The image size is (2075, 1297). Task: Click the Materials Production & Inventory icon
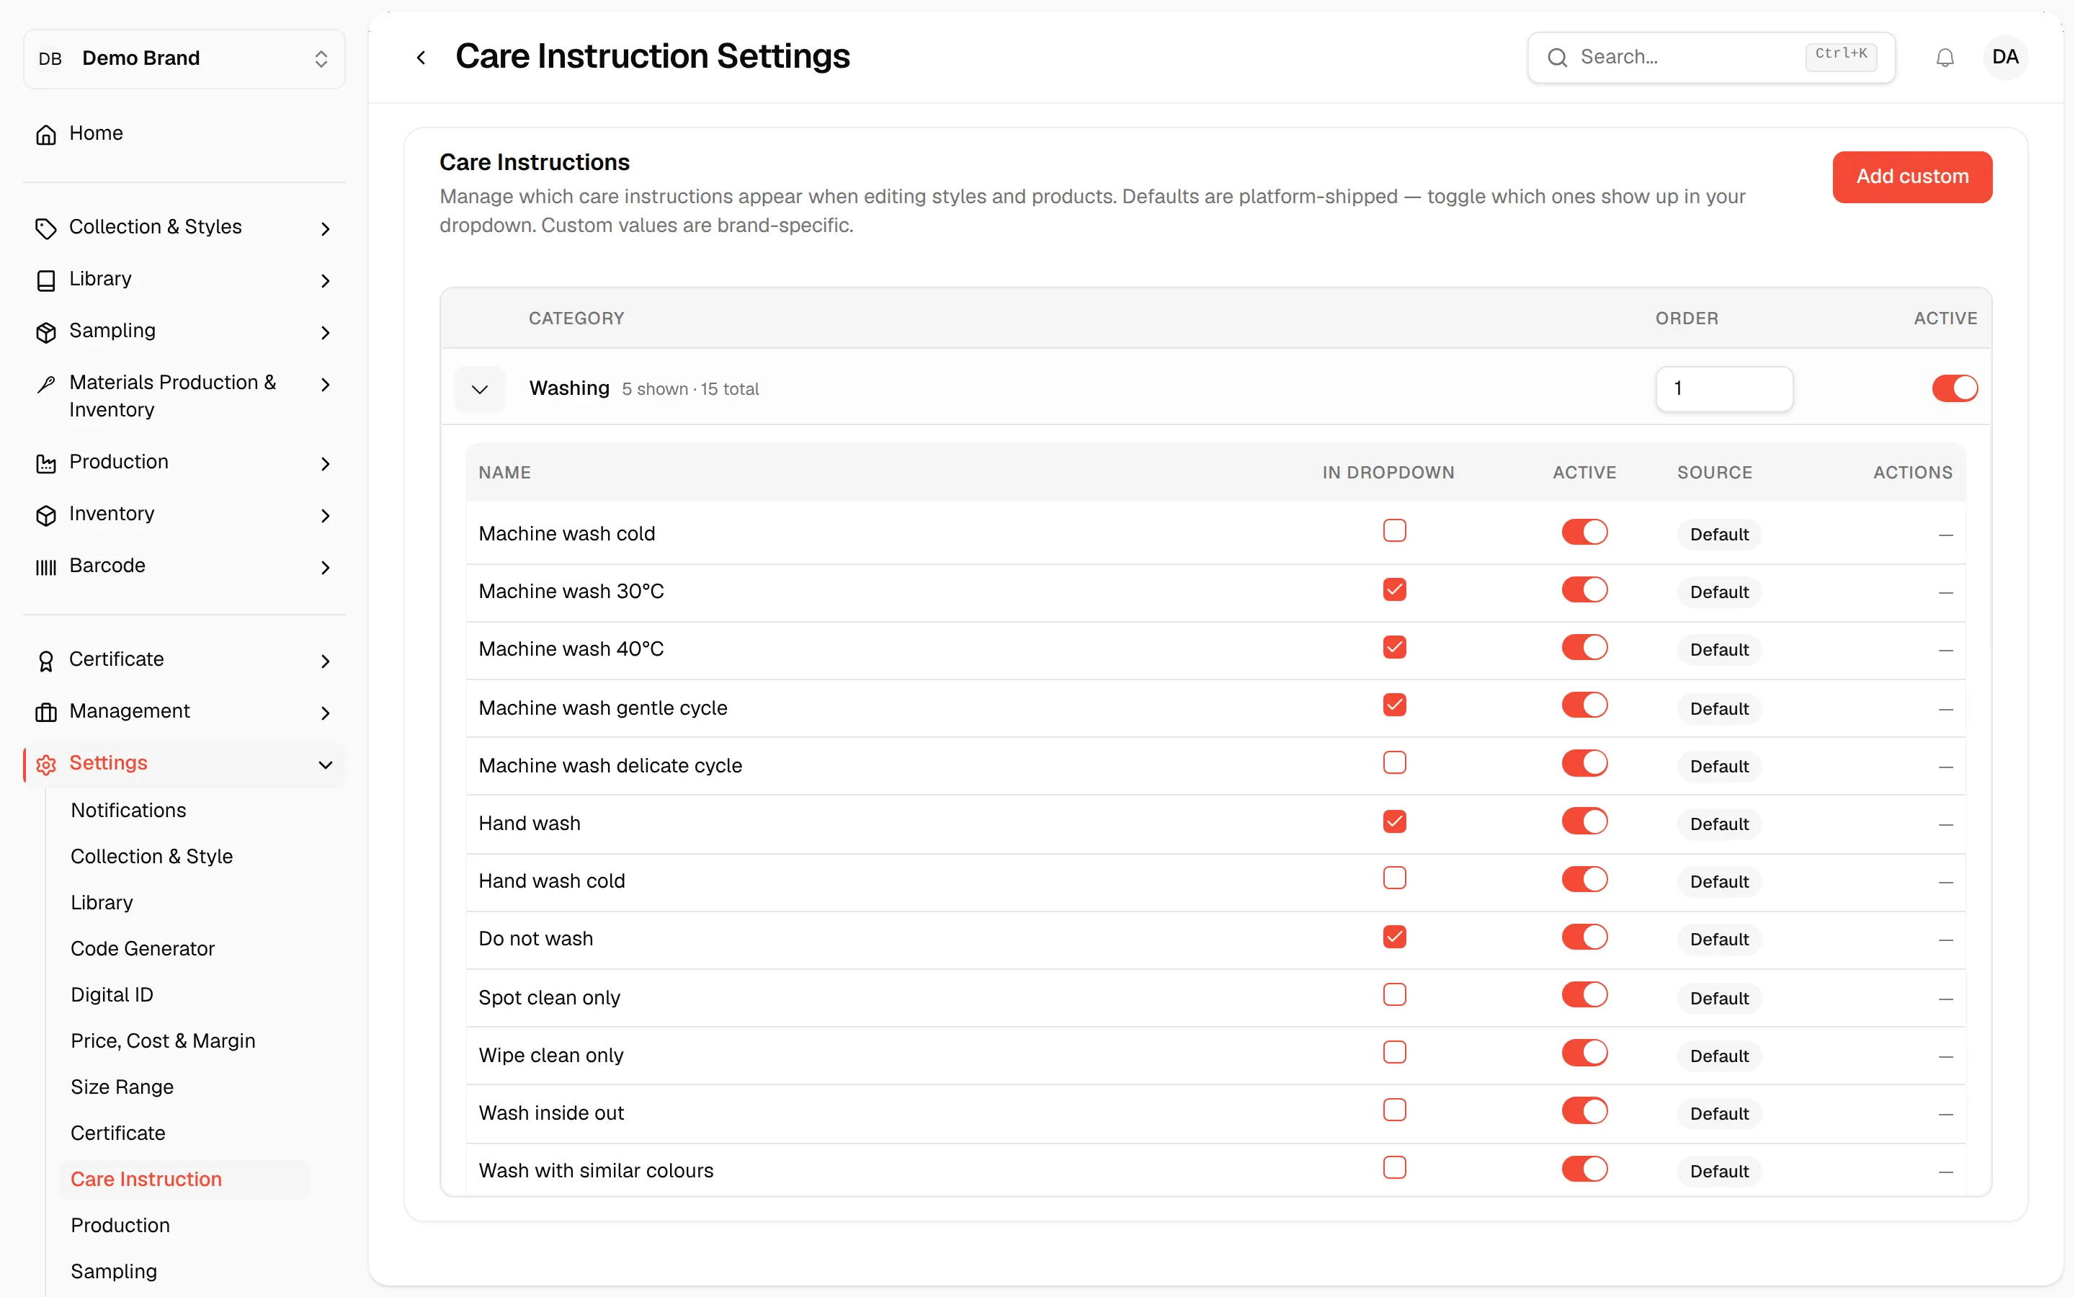[46, 384]
